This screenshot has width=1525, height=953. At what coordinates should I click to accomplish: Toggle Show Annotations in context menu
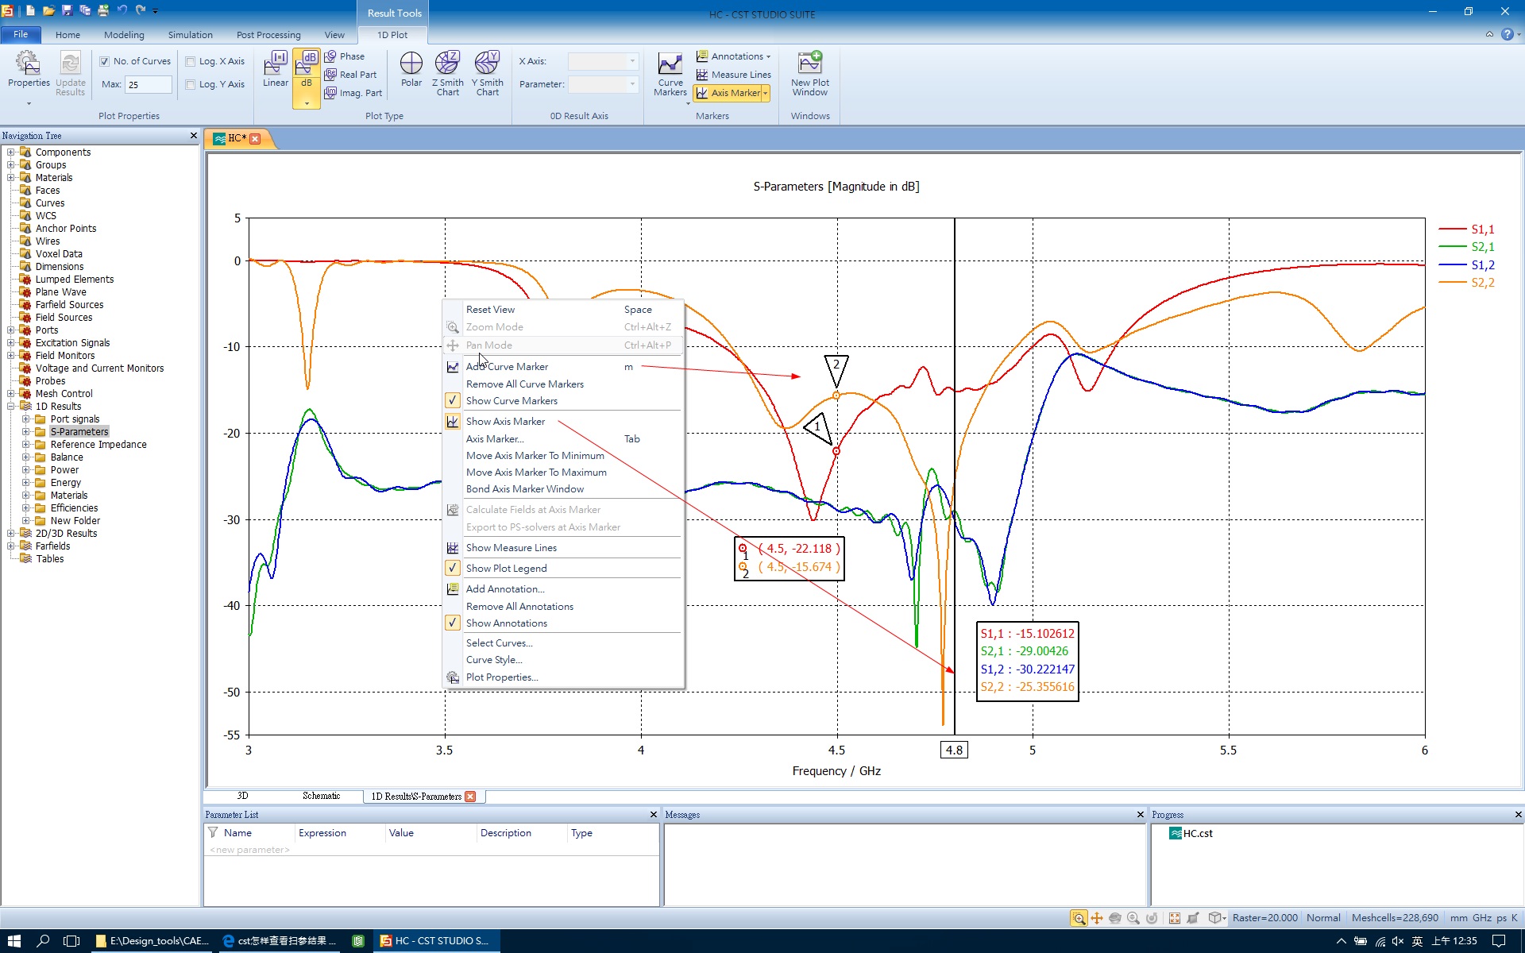pyautogui.click(x=563, y=623)
